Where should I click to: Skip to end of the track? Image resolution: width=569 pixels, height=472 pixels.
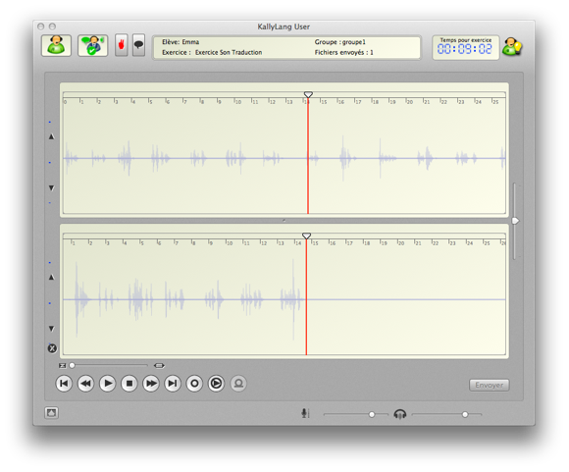point(173,384)
